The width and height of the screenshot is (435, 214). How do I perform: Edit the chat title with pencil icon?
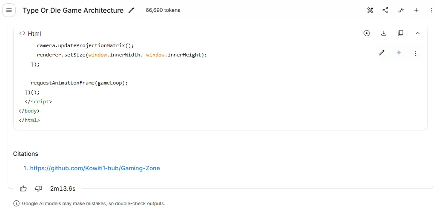[132, 10]
